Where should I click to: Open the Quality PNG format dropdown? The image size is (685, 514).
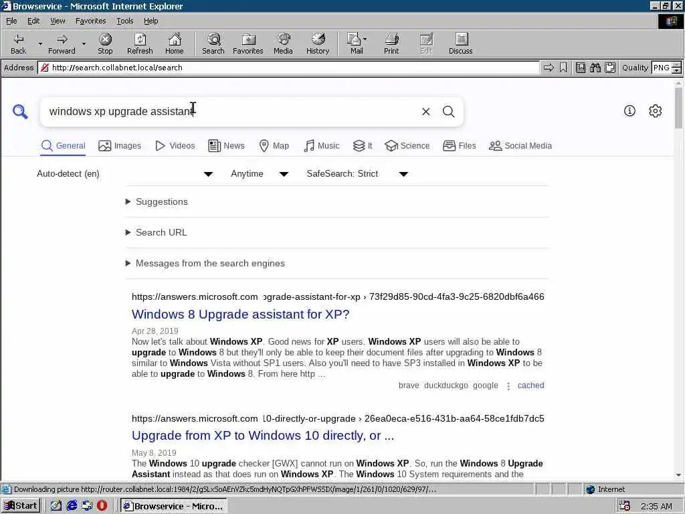pos(666,68)
